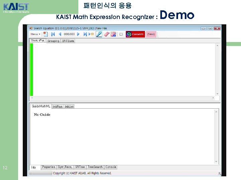Viewport: 241px width, 180px height.
Task: Switch to the SketchPad tab
Action: 38,41
